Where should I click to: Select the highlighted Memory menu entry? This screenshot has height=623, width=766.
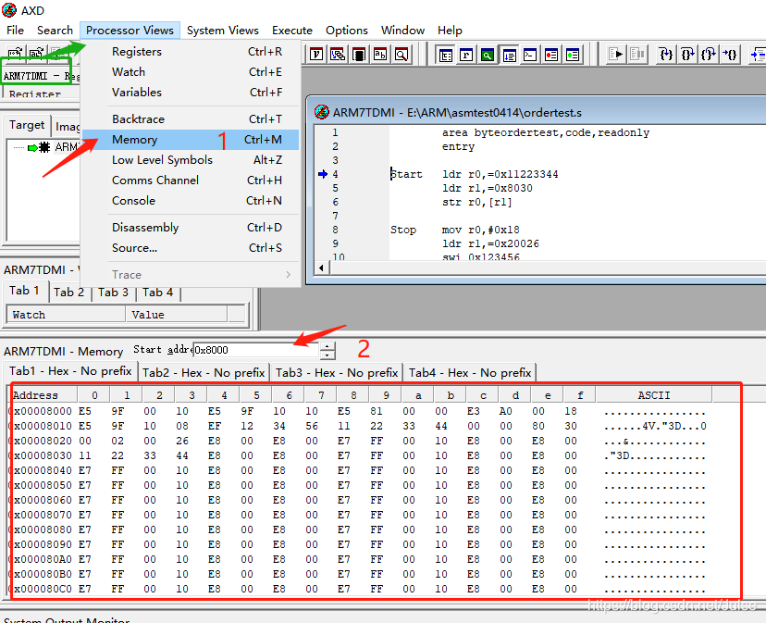tap(191, 140)
